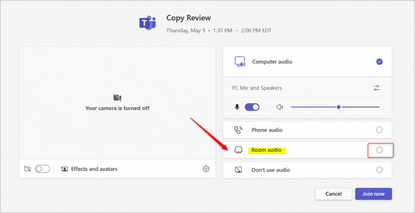The height and width of the screenshot is (213, 415).
Task: Select the Phone audio radio button
Action: [379, 130]
